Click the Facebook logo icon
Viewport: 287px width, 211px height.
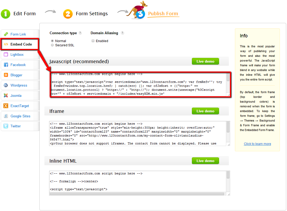click(x=6, y=65)
